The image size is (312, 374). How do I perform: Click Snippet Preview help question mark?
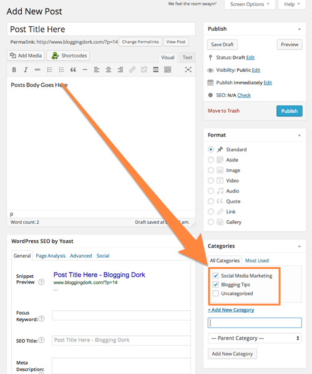tap(41, 282)
